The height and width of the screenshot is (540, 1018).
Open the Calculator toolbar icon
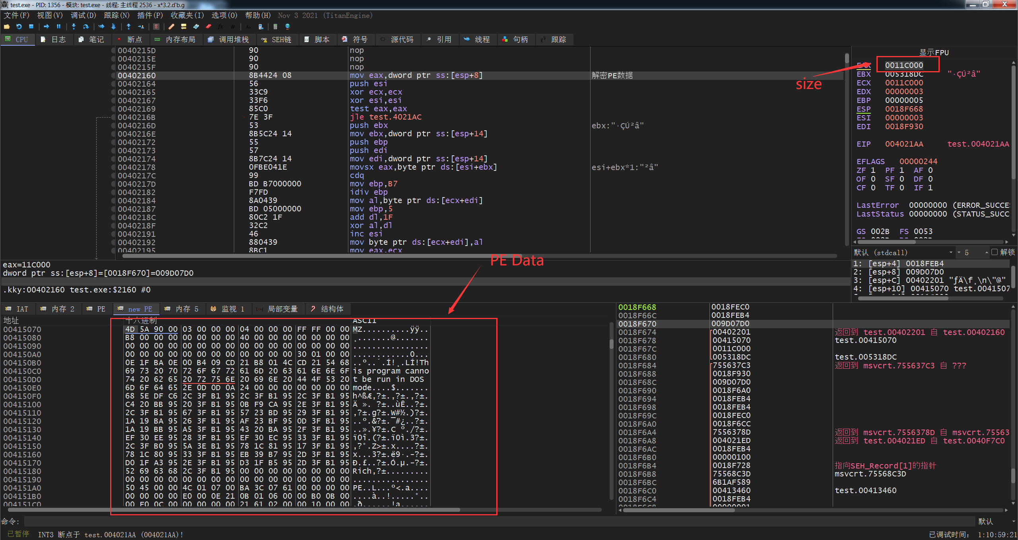tap(275, 27)
